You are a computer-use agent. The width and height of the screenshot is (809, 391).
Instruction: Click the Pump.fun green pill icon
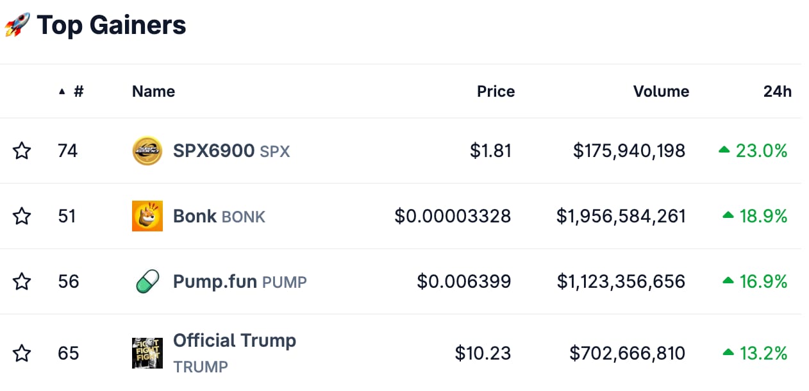click(147, 281)
